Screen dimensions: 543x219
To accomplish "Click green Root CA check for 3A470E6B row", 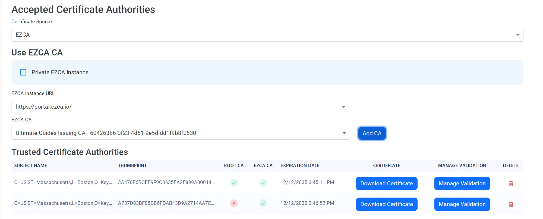I will tap(234, 183).
